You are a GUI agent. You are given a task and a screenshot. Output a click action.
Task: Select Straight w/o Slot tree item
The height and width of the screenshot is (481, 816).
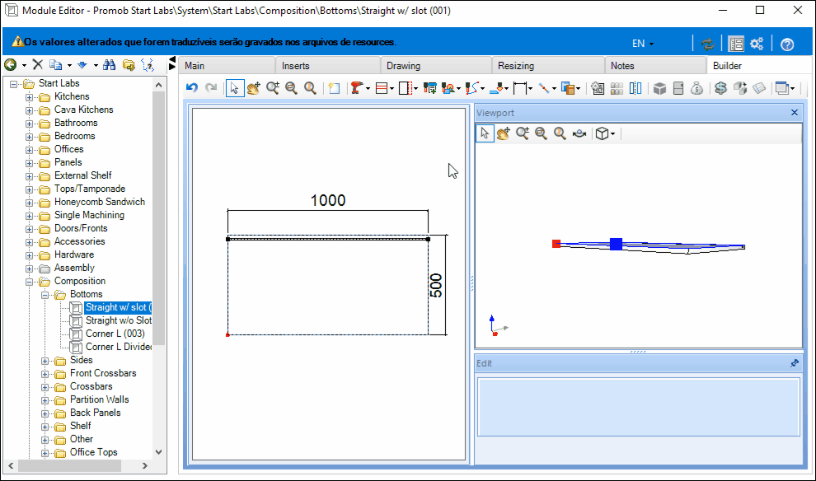pyautogui.click(x=118, y=320)
